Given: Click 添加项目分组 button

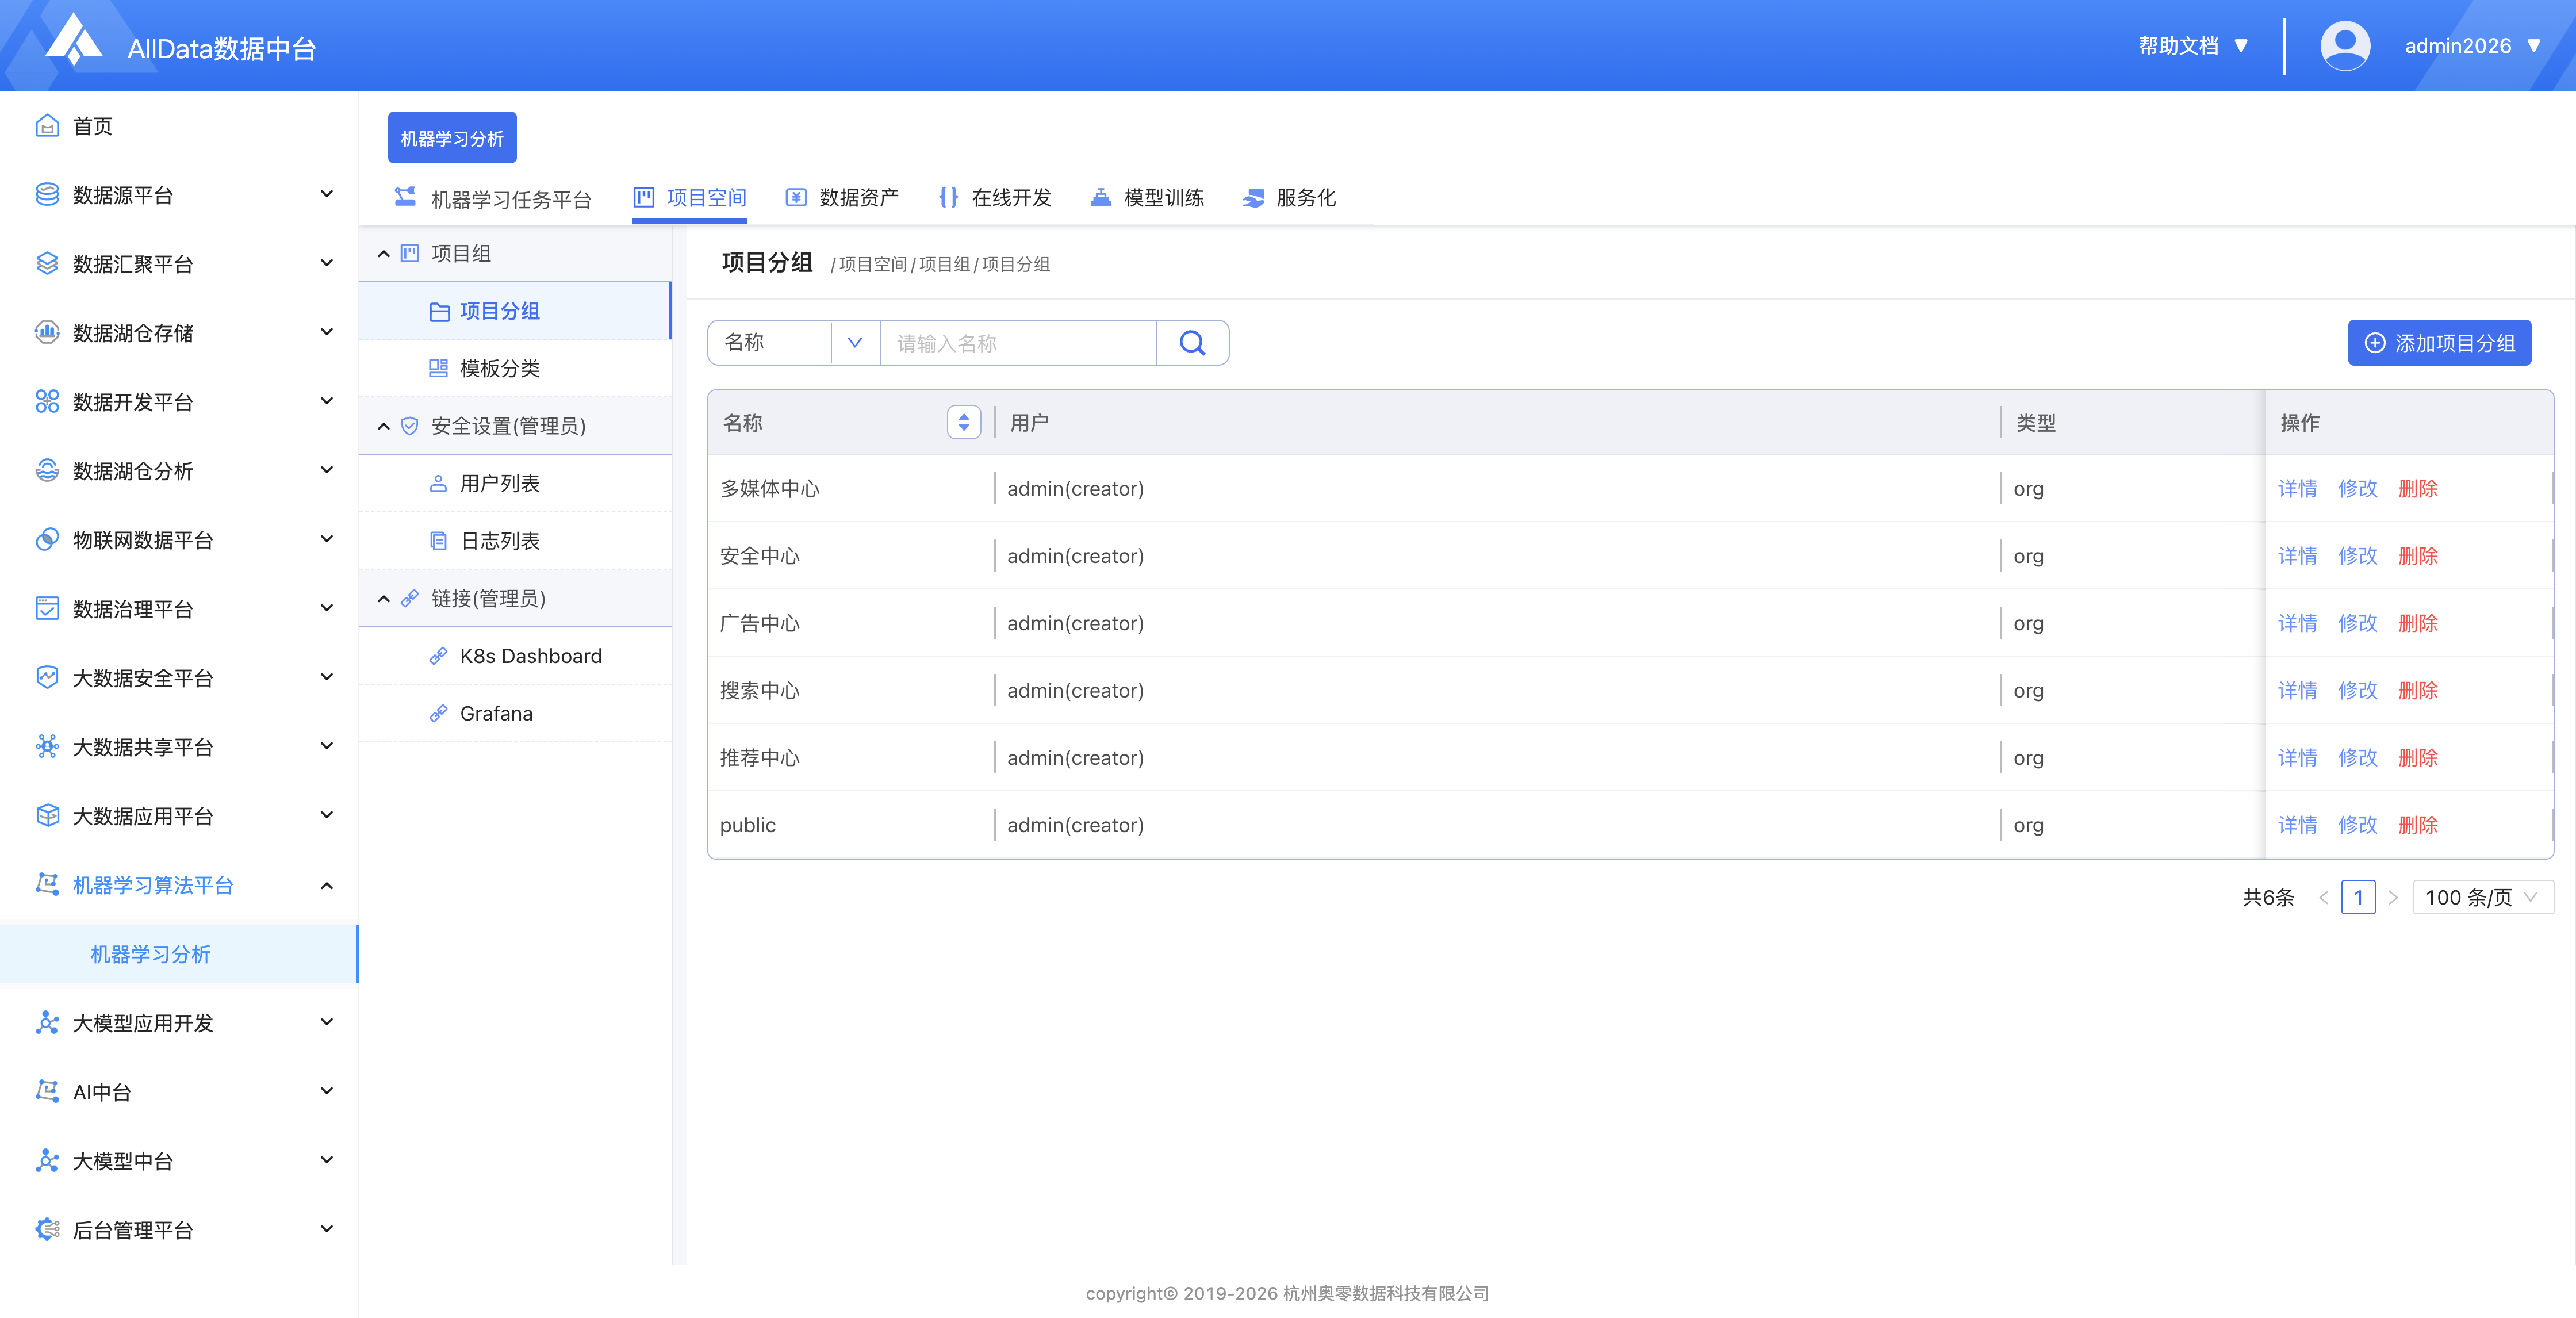Looking at the screenshot, I should [x=2439, y=343].
